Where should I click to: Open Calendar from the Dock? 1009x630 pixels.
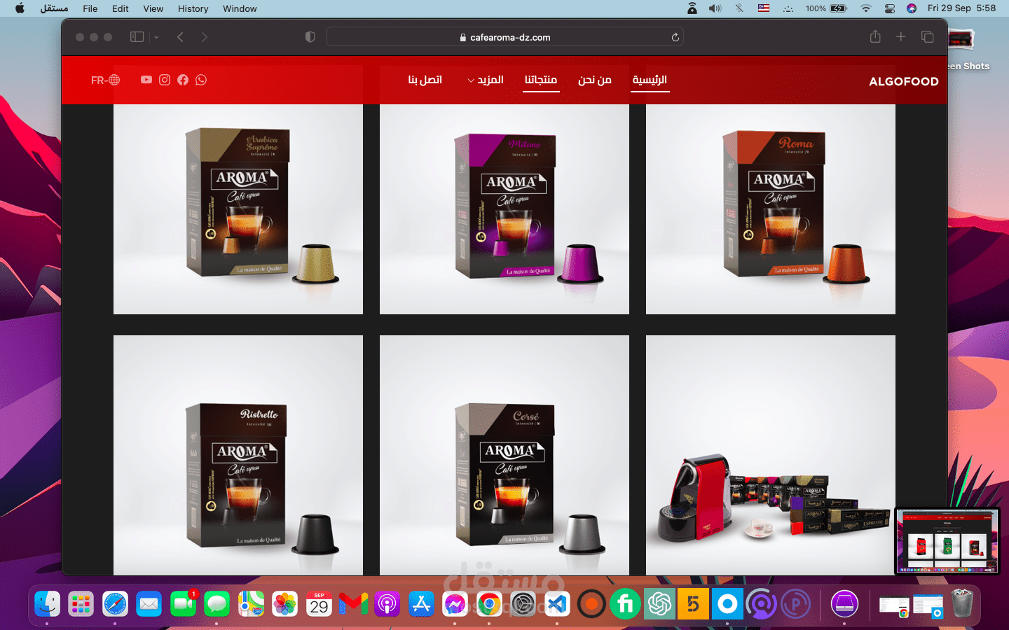click(x=319, y=604)
